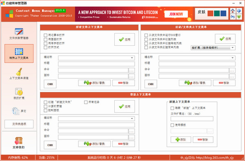This screenshot has height=161, width=245.
Task: Check 从该文件夹中创建特定列表
Action: [x=146, y=43]
